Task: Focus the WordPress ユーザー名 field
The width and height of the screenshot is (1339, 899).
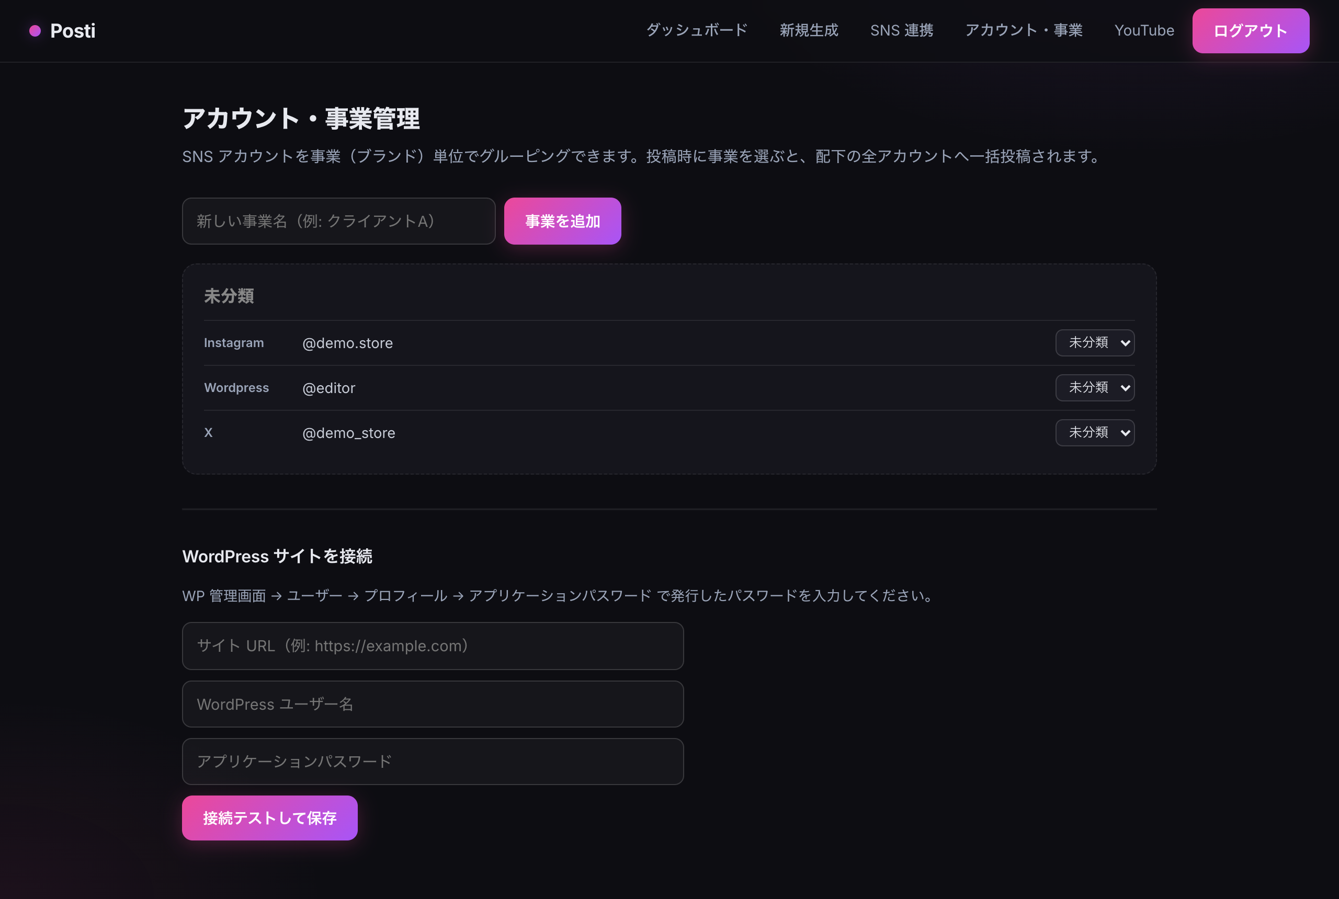Action: click(433, 704)
